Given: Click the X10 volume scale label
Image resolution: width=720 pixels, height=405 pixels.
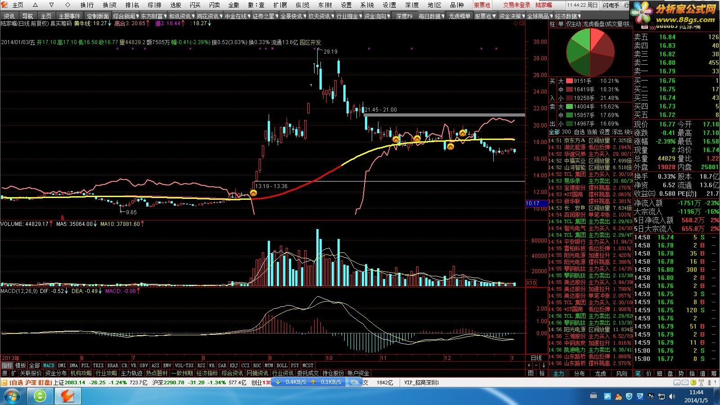Looking at the screenshot, I should coord(531,283).
